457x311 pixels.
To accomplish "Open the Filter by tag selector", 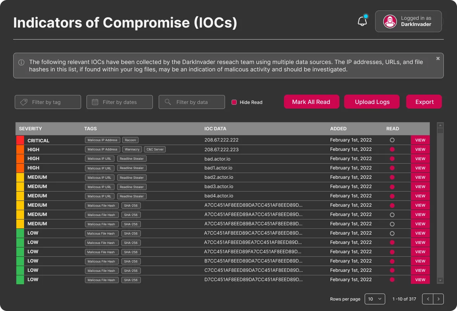I will [47, 102].
